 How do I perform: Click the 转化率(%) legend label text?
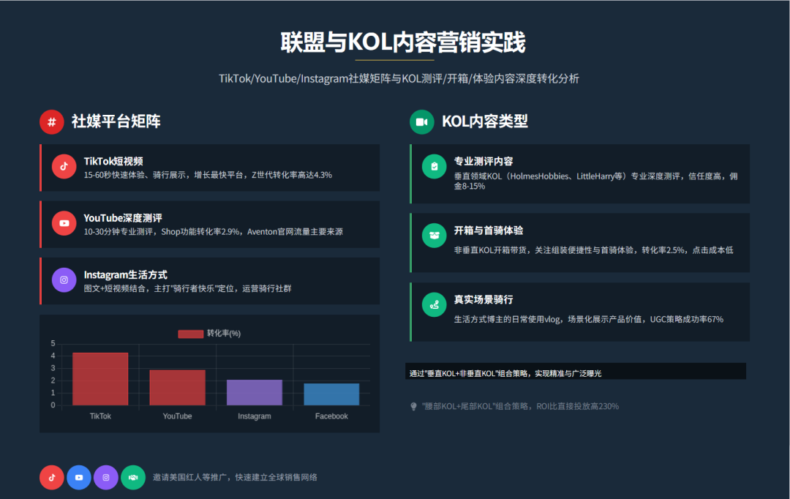(224, 334)
